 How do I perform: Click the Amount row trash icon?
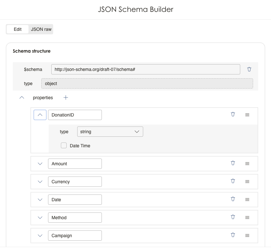[x=233, y=163]
